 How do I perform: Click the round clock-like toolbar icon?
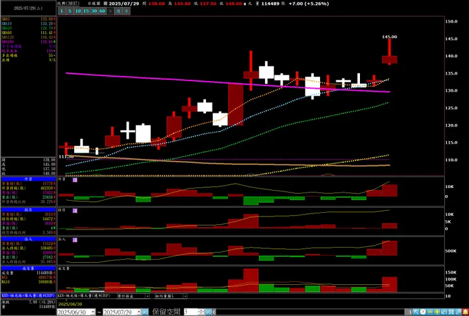[423, 312]
